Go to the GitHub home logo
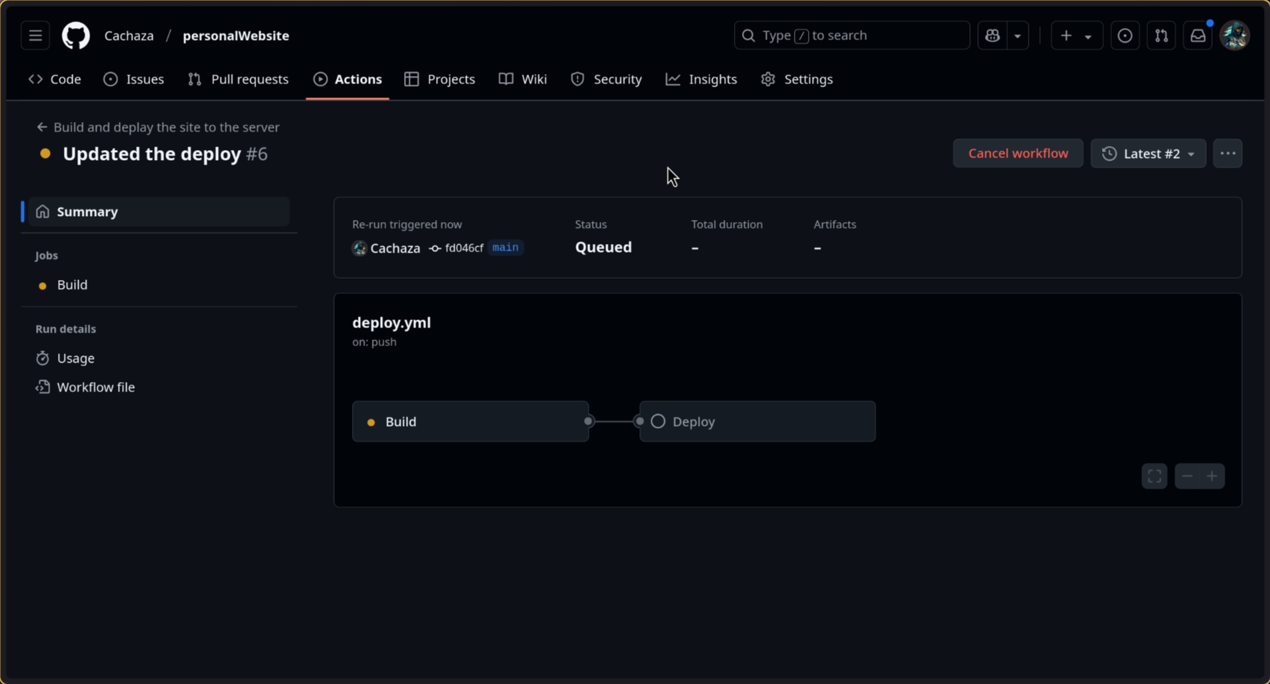This screenshot has width=1270, height=684. pos(76,35)
